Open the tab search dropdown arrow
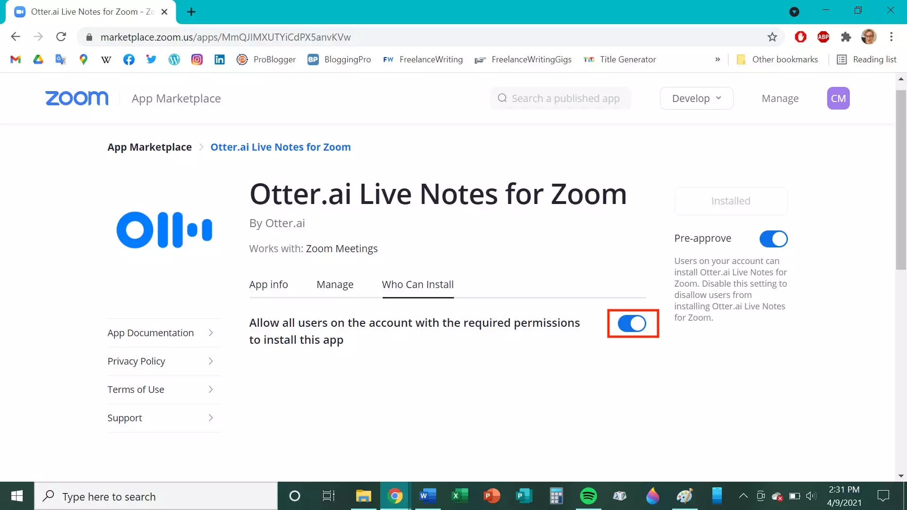907x510 pixels. [x=794, y=12]
